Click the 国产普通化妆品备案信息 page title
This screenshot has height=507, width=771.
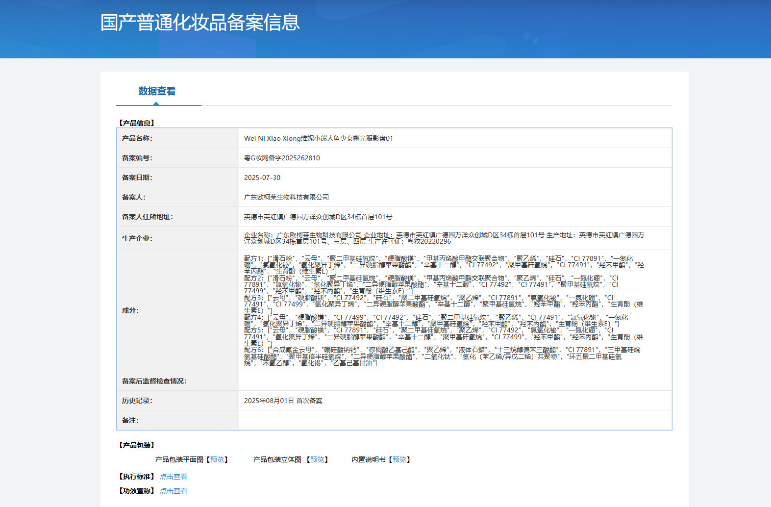pyautogui.click(x=200, y=23)
